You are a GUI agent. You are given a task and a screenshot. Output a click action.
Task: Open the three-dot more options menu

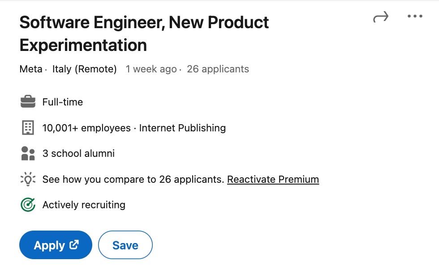click(x=415, y=17)
